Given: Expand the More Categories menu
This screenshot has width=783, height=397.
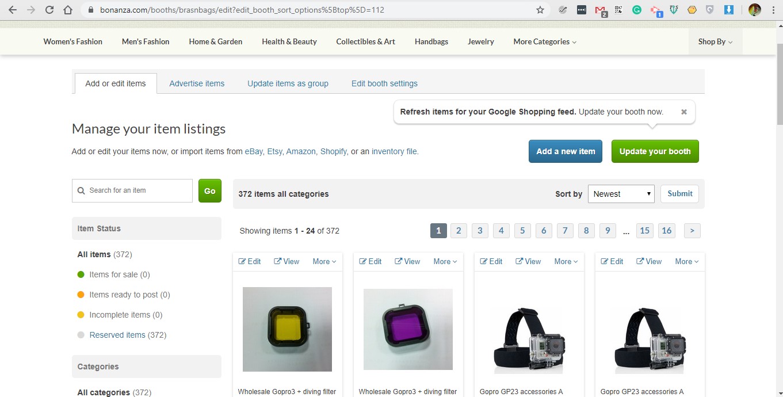Looking at the screenshot, I should pyautogui.click(x=544, y=41).
